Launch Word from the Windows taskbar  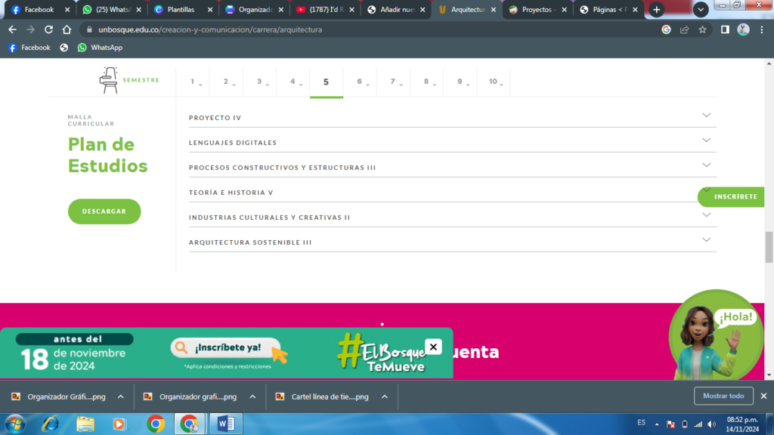(x=225, y=424)
